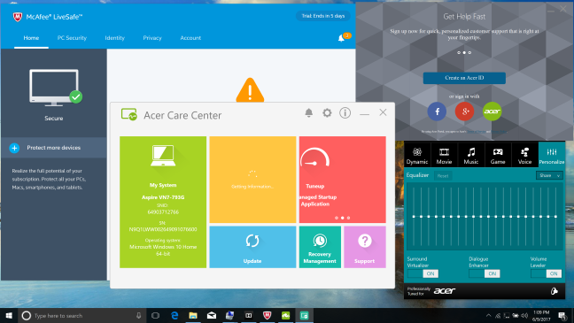
Task: Open Mail app from taskbar
Action: (212, 315)
